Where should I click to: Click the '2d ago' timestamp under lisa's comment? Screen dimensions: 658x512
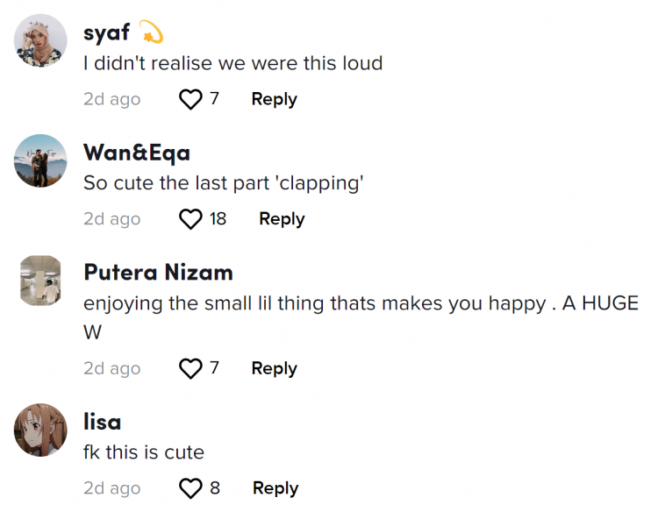[x=111, y=488]
